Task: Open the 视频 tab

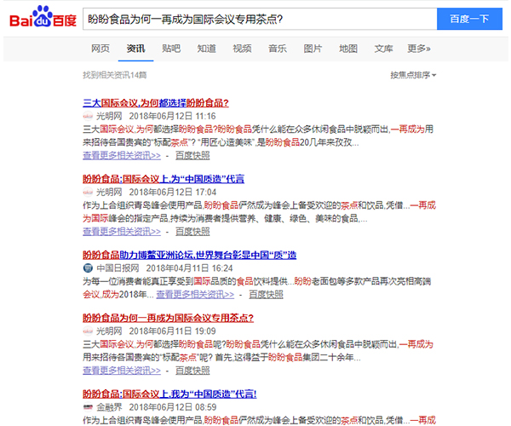Action: pos(242,49)
